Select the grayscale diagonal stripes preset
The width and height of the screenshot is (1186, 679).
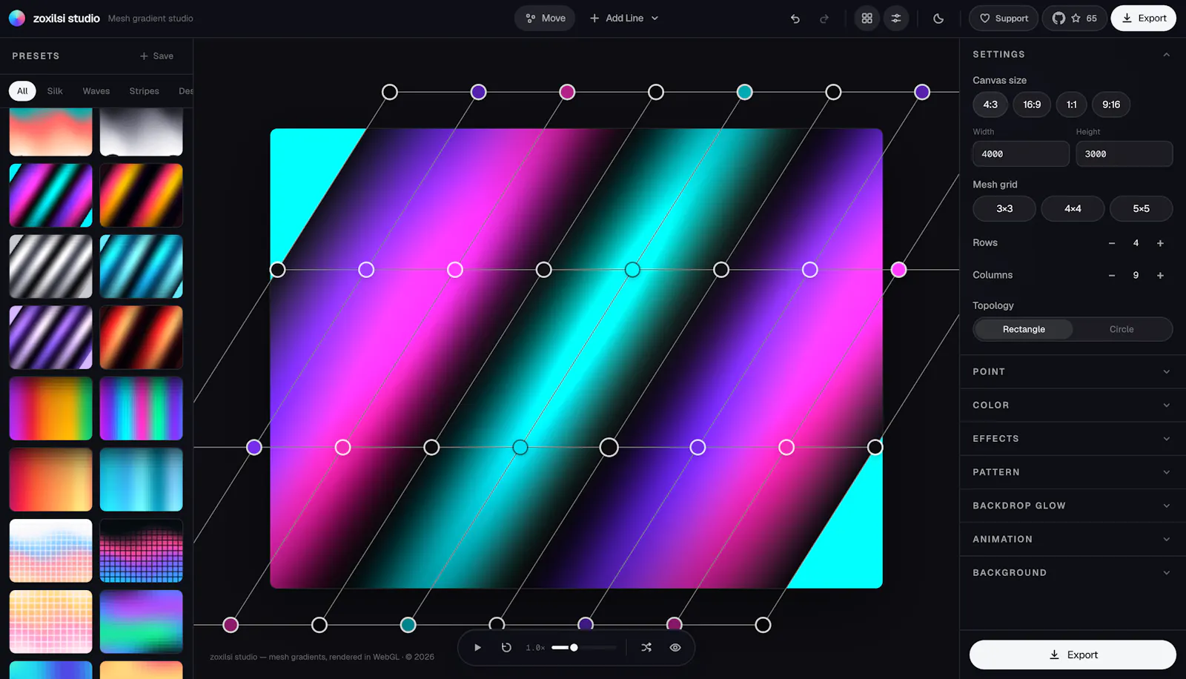point(50,267)
